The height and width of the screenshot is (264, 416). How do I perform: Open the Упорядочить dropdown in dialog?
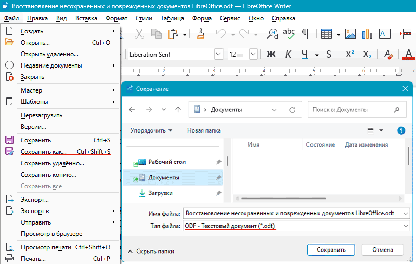pyautogui.click(x=151, y=130)
